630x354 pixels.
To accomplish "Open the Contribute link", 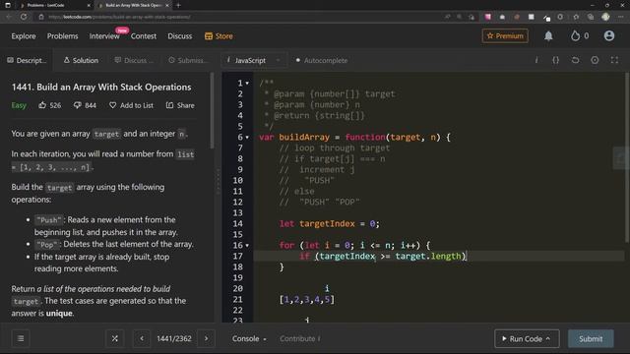I will tap(299, 338).
